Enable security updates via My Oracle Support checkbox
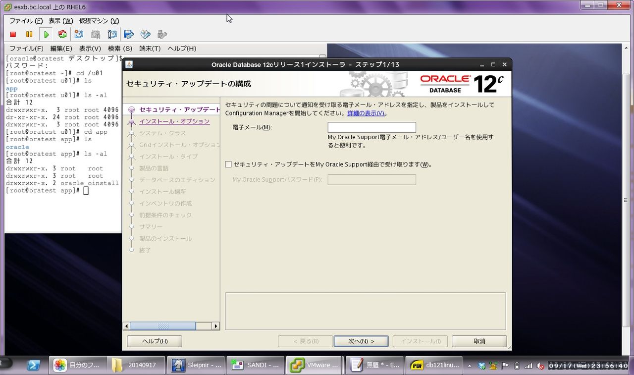This screenshot has width=634, height=375. 228,164
